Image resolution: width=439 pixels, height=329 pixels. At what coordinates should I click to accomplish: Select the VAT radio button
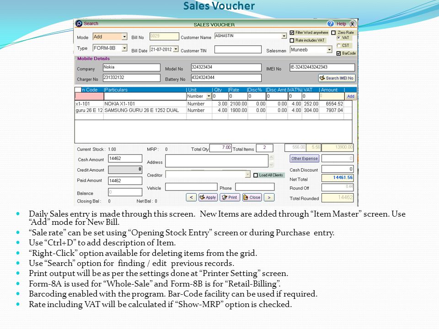(x=339, y=38)
